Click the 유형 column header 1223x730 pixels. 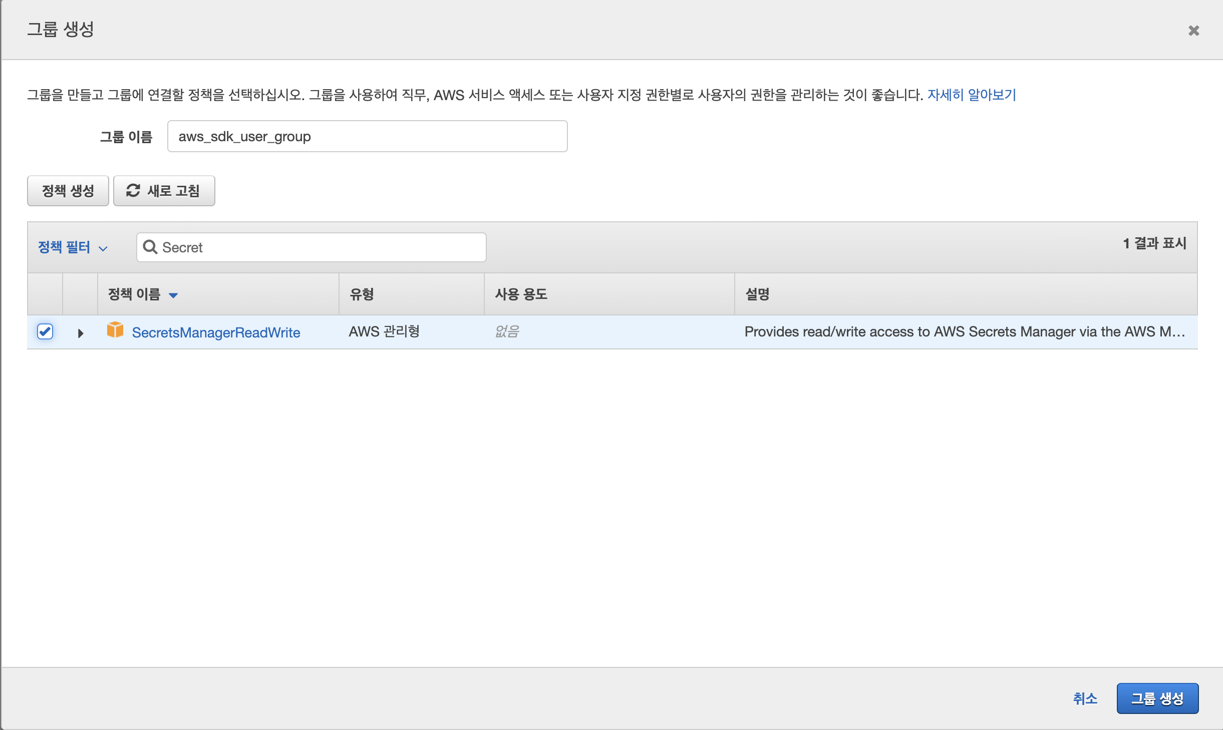coord(362,294)
